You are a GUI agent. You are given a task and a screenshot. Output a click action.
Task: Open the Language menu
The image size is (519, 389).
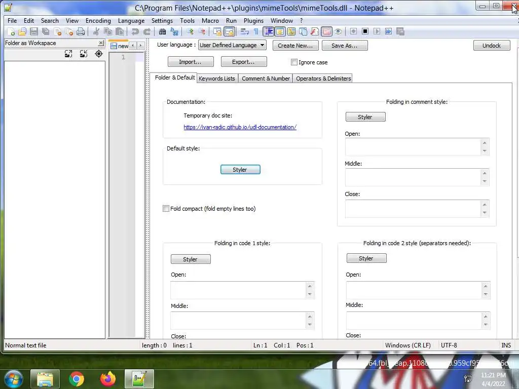tap(131, 20)
